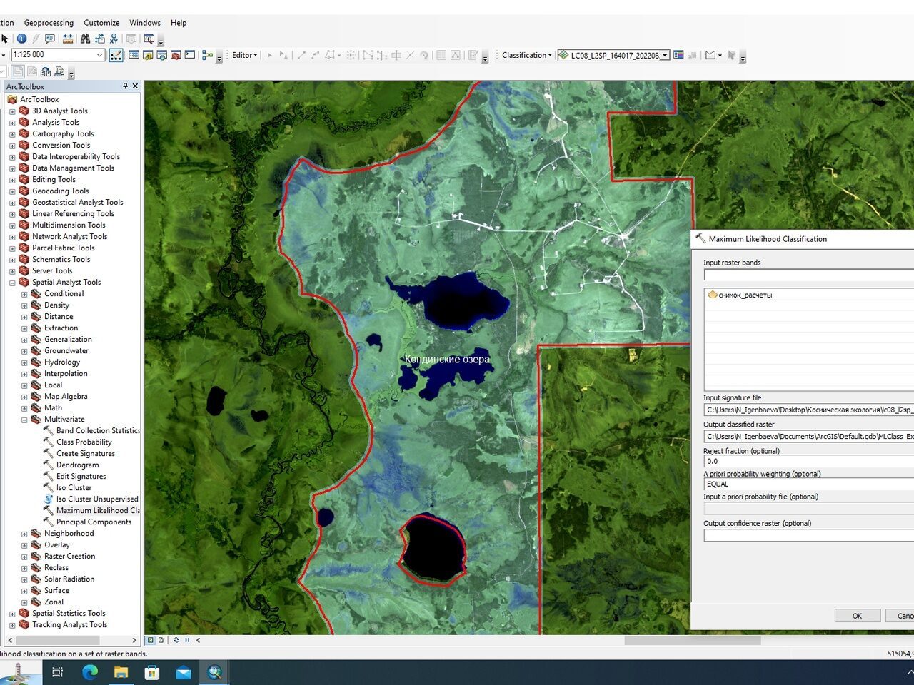Select the Measure ruler tool
Image resolution: width=914 pixels, height=685 pixels.
pyautogui.click(x=68, y=39)
